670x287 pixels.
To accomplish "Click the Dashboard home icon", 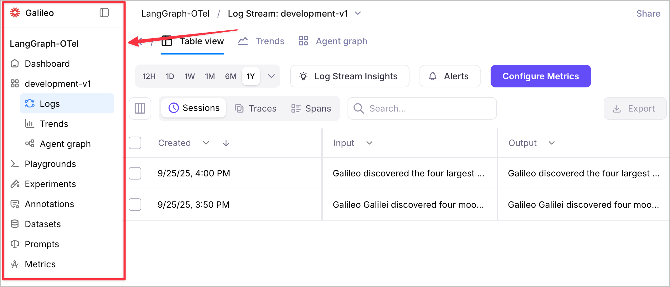I will click(15, 64).
